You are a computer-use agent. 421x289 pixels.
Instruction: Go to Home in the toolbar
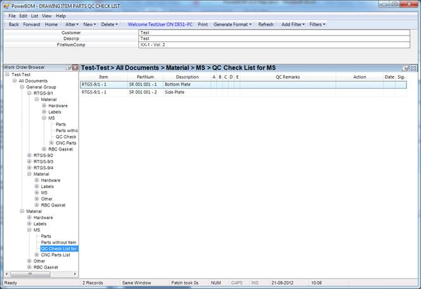pos(51,24)
